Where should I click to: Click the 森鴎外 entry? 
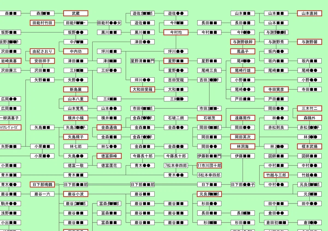309,118
